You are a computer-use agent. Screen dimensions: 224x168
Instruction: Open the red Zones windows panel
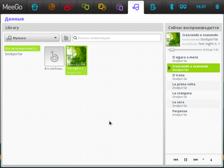click(x=69, y=7)
